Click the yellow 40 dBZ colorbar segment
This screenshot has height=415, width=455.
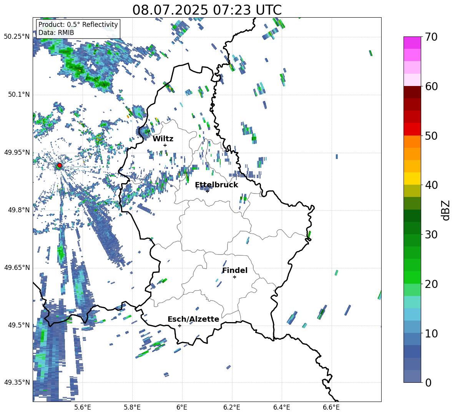(412, 179)
